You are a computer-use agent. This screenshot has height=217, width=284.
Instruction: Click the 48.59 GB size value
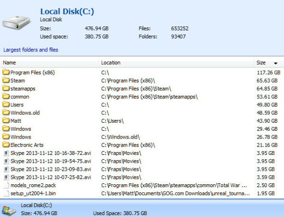tap(267, 113)
